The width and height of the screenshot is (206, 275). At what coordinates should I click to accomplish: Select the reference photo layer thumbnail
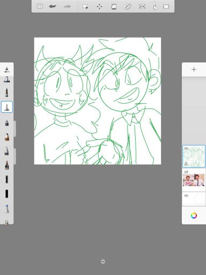194,180
